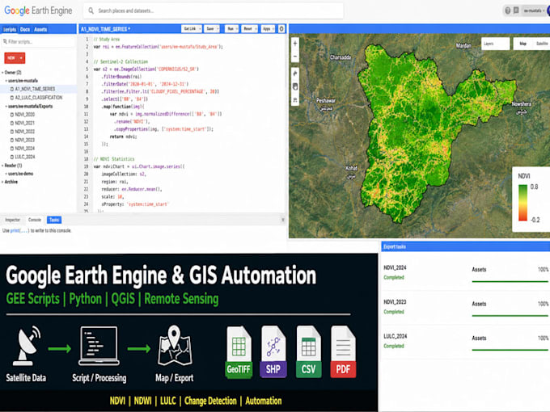Open the A1_NDVI_TIME_SERIES script
The height and width of the screenshot is (412, 550).
pos(35,89)
